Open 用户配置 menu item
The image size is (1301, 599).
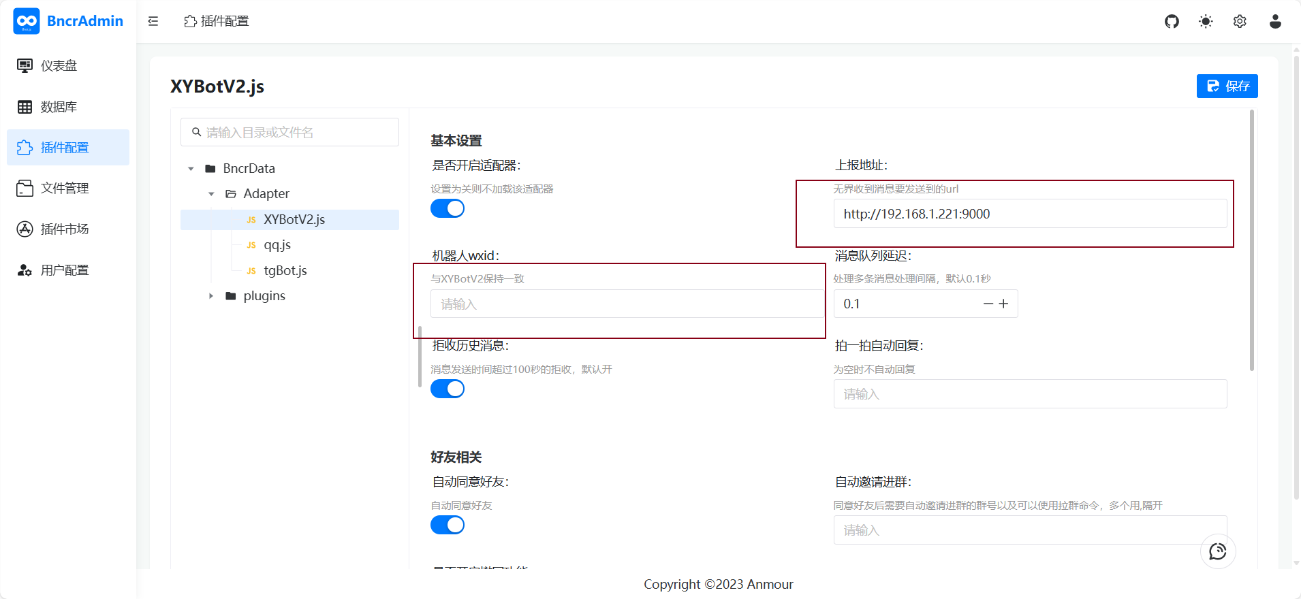(68, 270)
